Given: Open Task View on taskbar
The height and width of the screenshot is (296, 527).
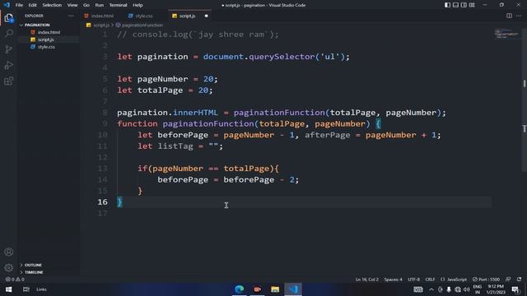Looking at the screenshot, I should click(26, 289).
